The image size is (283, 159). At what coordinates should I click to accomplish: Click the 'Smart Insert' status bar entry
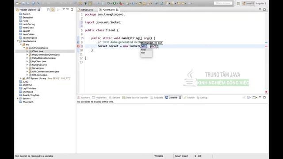coord(181,156)
